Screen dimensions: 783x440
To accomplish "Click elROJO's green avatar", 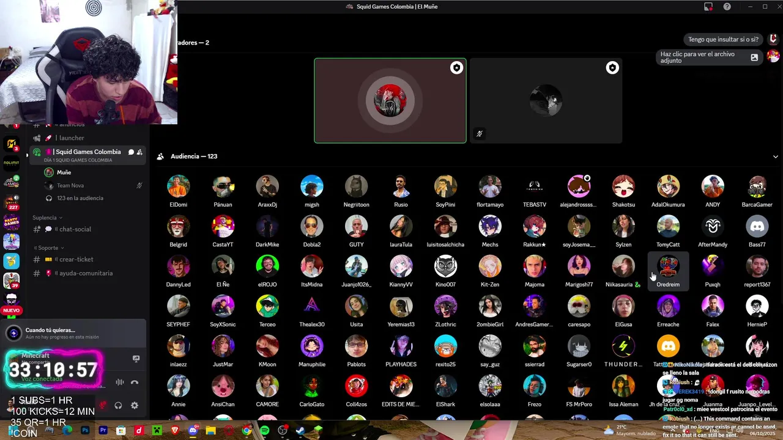I will click(267, 266).
